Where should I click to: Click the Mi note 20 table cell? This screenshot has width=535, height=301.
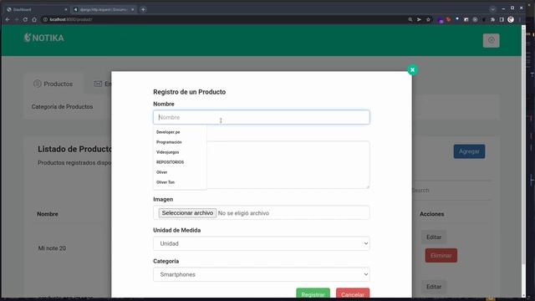click(x=52, y=248)
